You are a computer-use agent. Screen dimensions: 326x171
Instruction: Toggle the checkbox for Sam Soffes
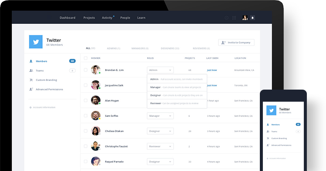[x=85, y=116]
